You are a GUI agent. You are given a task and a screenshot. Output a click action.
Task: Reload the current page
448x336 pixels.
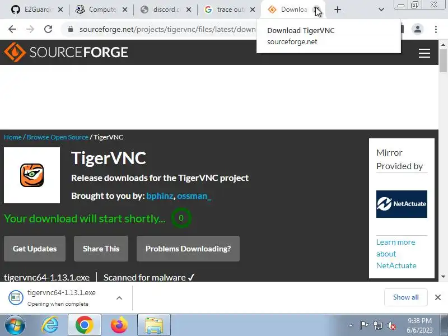point(48,29)
